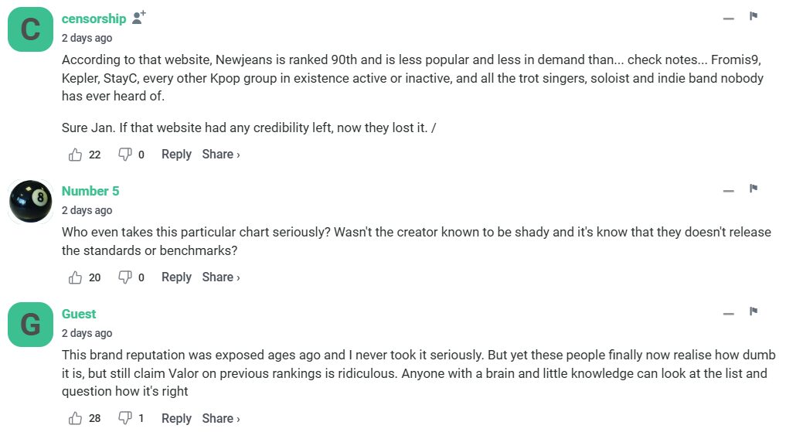
Task: Downvote Number 5's comment
Action: pyautogui.click(x=124, y=277)
